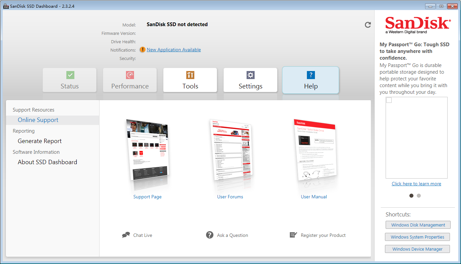Image resolution: width=461 pixels, height=264 pixels.
Task: Click the Chat Live speech bubbles icon
Action: tap(126, 235)
